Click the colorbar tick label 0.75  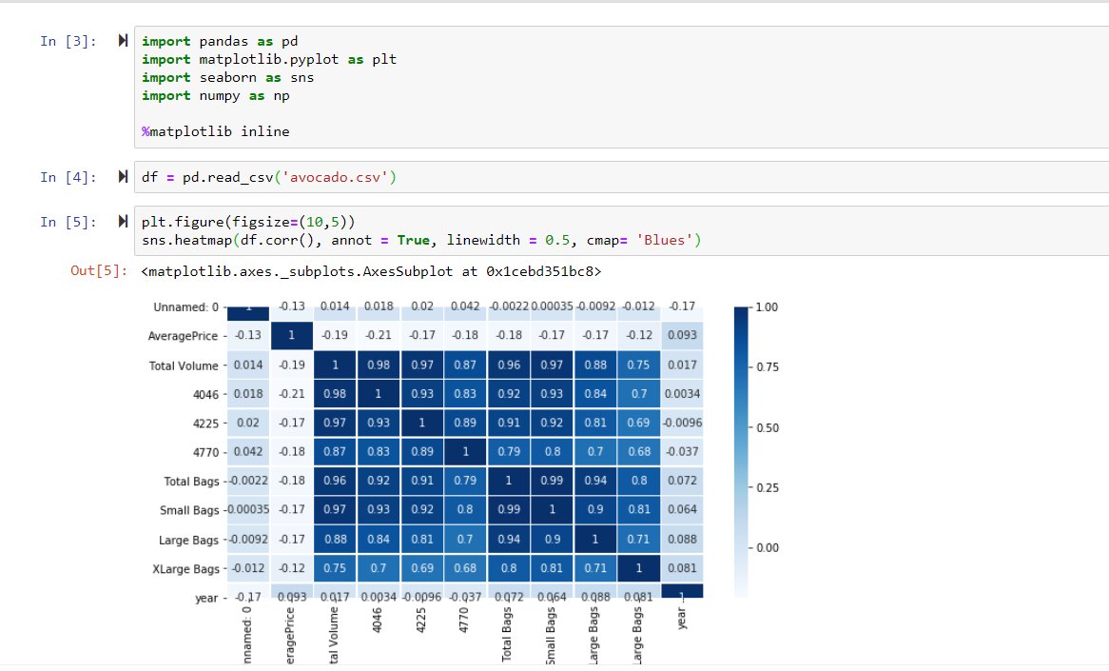coord(767,367)
